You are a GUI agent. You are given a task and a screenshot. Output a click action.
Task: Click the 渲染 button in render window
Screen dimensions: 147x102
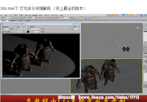pos(75,26)
